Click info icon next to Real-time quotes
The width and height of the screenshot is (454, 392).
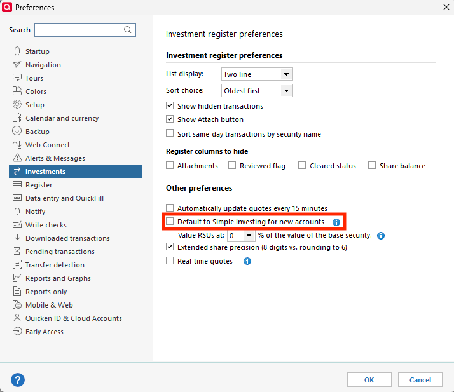click(x=247, y=261)
